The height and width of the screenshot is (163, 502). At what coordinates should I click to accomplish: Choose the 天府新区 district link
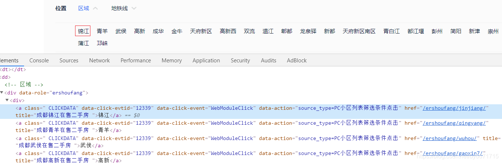tap(201, 31)
